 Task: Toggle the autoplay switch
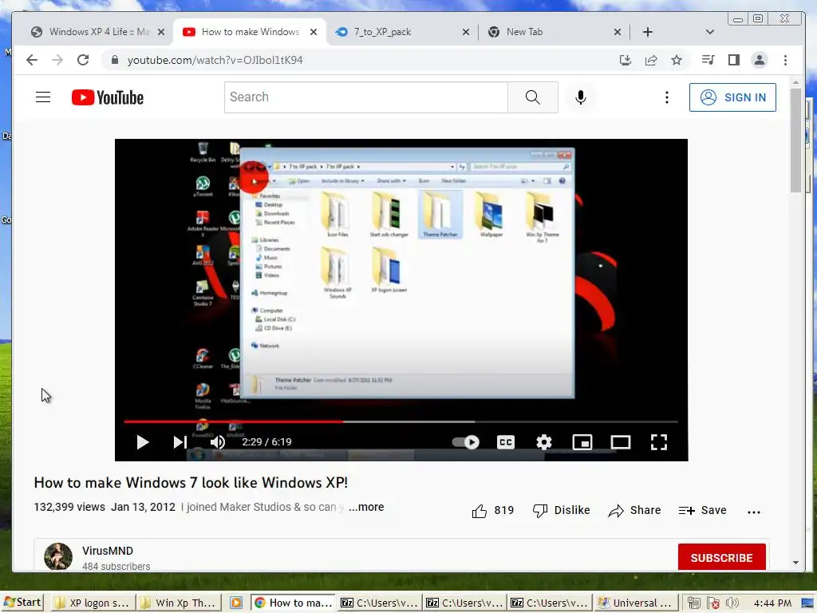(x=466, y=442)
